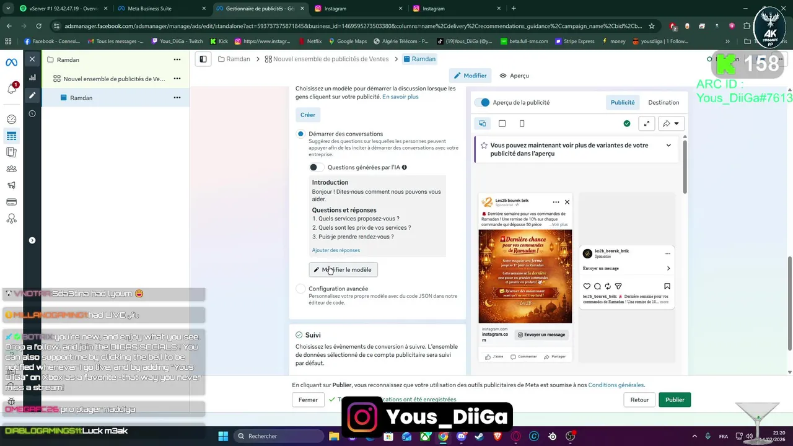
Task: Open the Meta logo home menu
Action: (11, 63)
